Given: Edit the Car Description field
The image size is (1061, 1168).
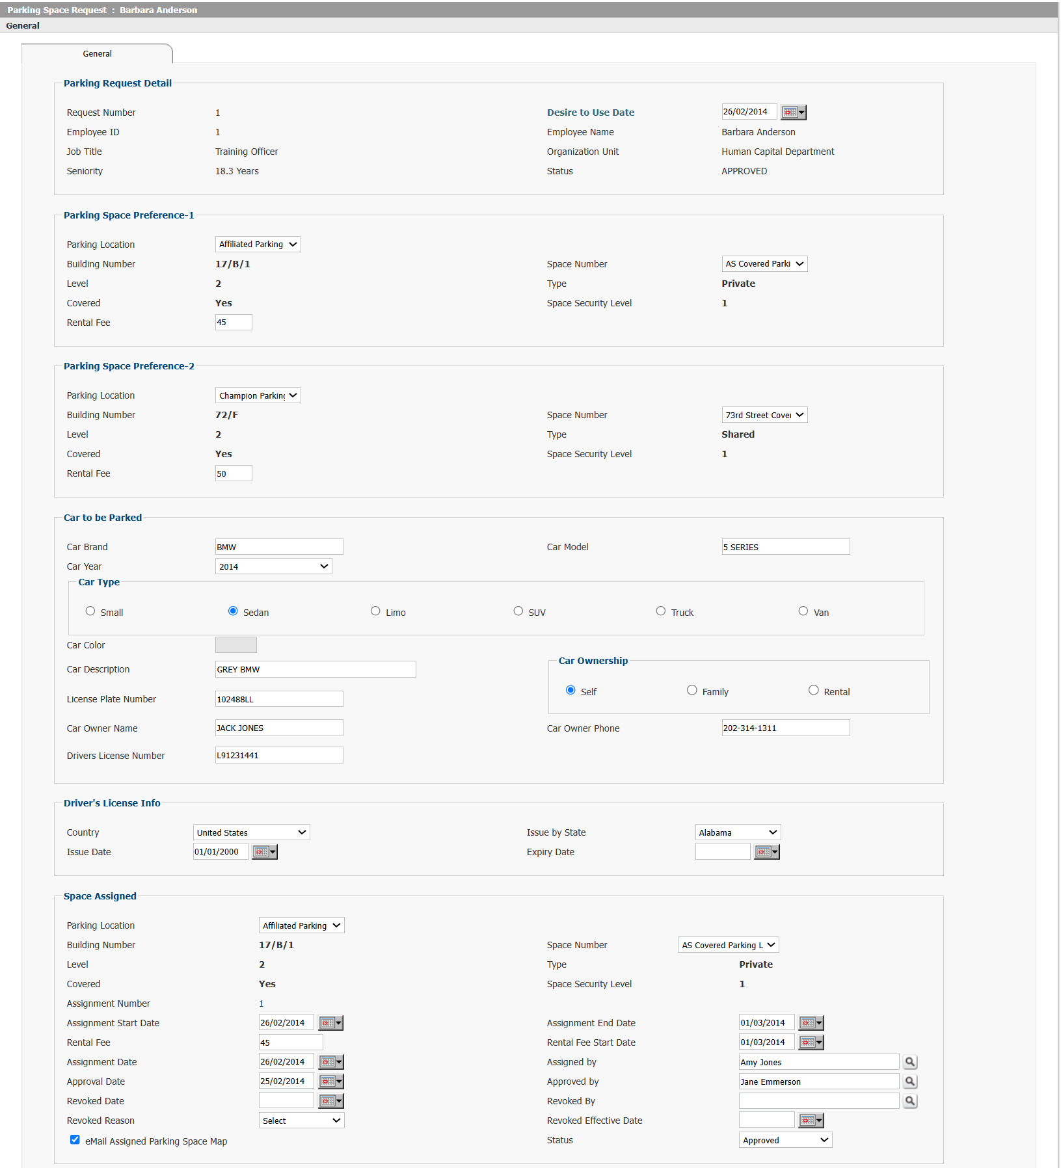Looking at the screenshot, I should pos(316,669).
